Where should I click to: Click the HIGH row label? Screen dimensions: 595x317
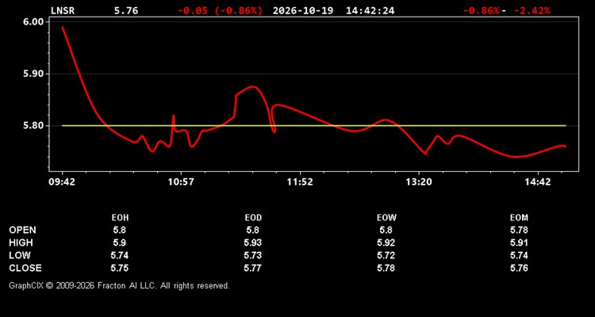(x=21, y=243)
